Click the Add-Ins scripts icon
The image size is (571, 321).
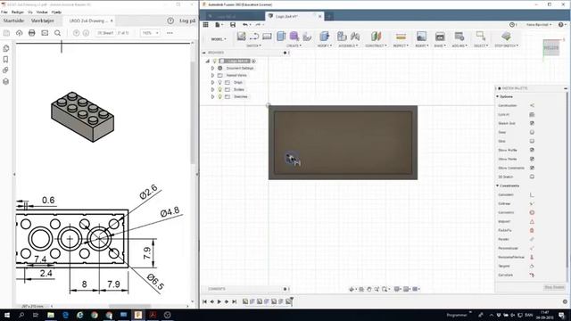coord(459,37)
